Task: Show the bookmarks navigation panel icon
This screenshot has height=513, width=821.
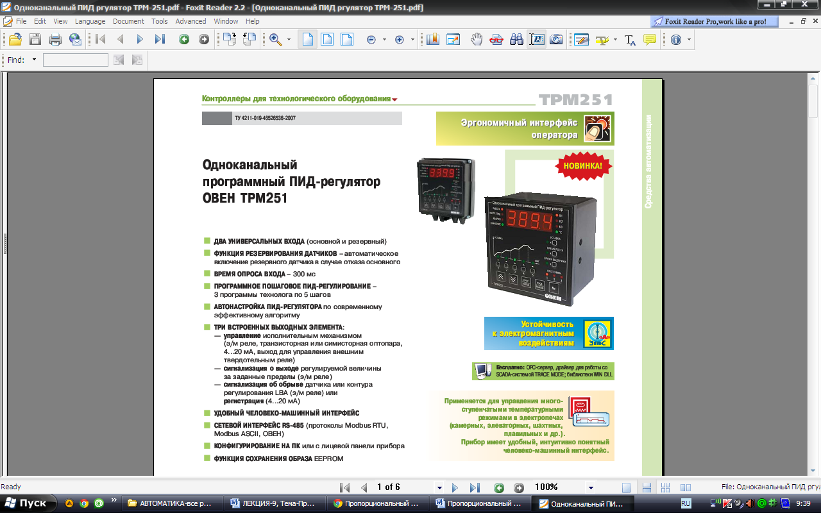Action: 433,40
